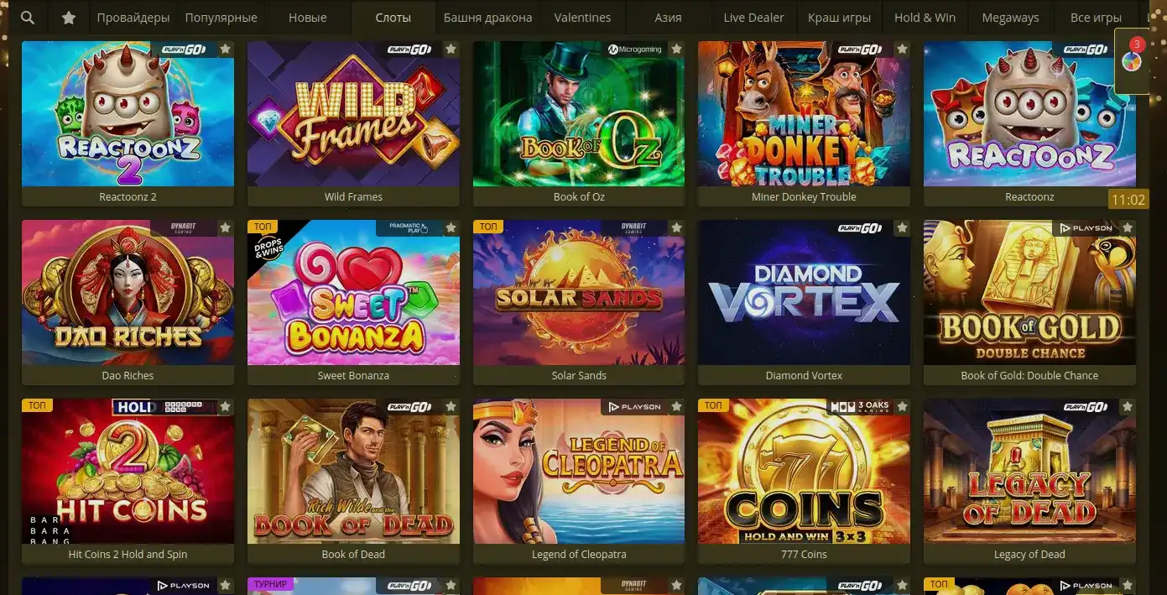Click the Dao Riches title label
1167x595 pixels.
(128, 375)
